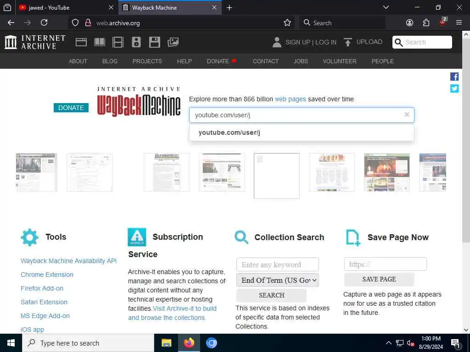This screenshot has width=470, height=352.
Task: Open the Texts (book) icon in header
Action: (100, 42)
